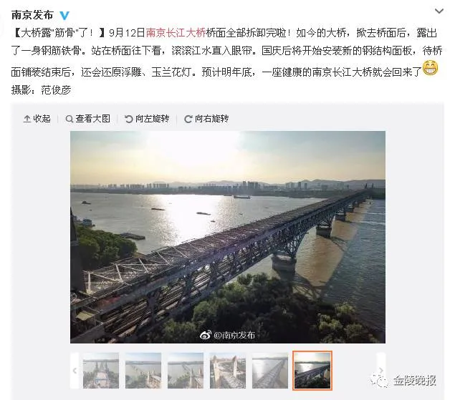The height and width of the screenshot is (400, 450).
Task: Select the first bridge thumbnail
Action: tap(101, 371)
